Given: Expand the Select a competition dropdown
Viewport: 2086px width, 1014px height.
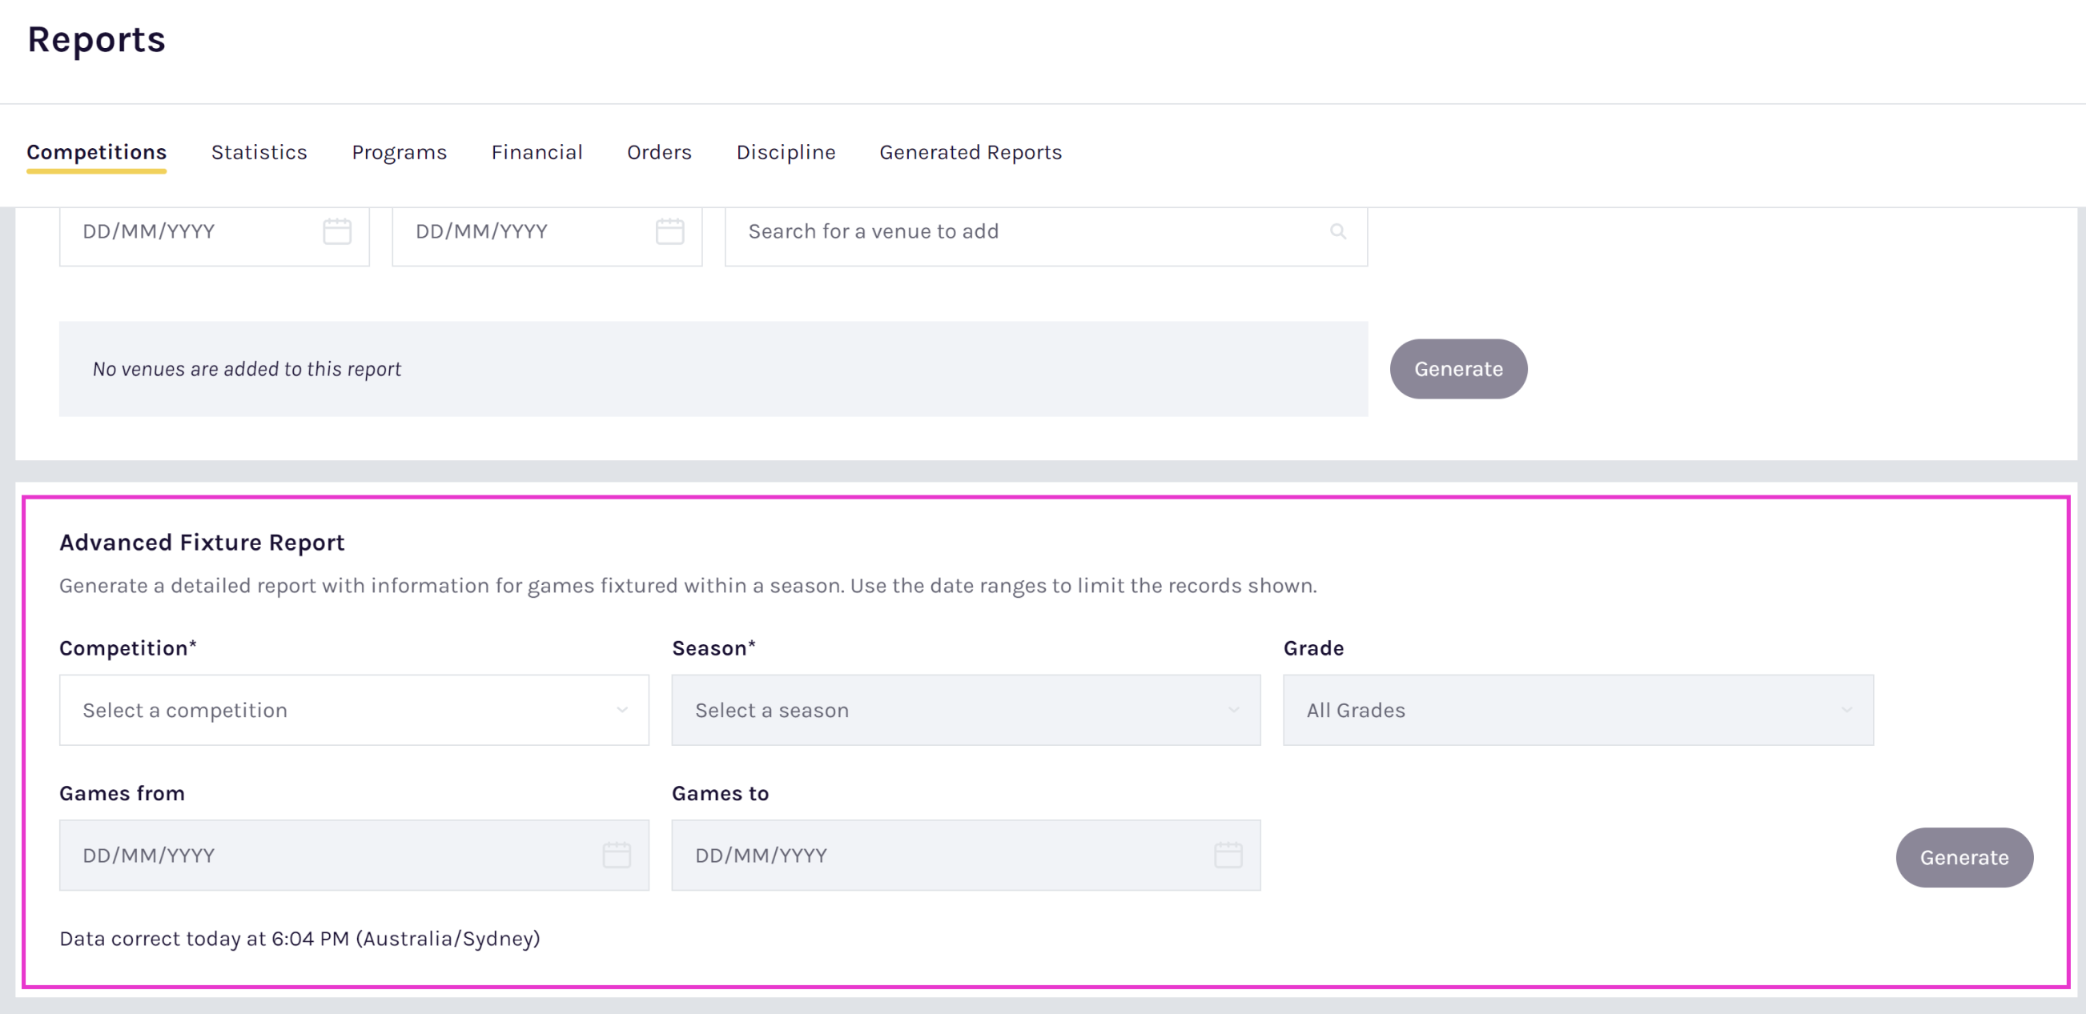Looking at the screenshot, I should (354, 710).
